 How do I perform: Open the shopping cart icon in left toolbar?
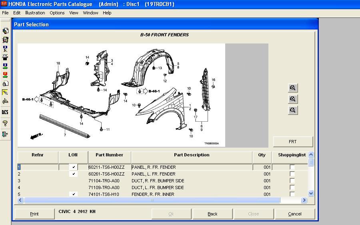(5, 40)
